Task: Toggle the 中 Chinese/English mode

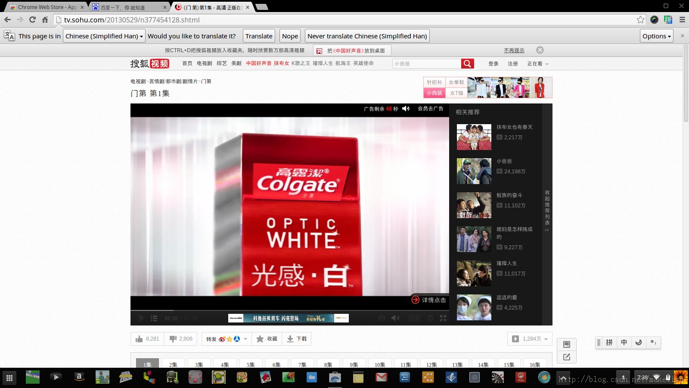Action: [624, 342]
